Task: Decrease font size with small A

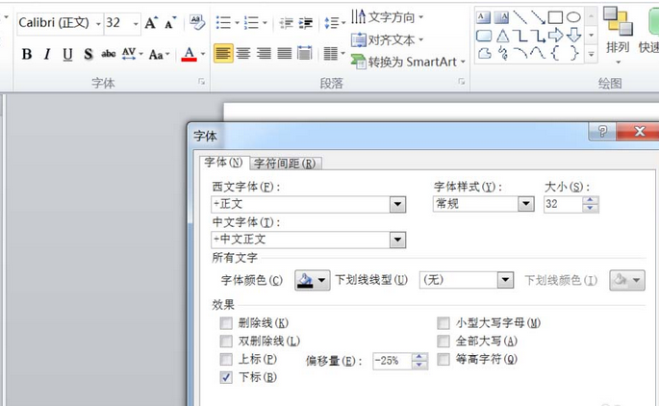Action: 170,23
